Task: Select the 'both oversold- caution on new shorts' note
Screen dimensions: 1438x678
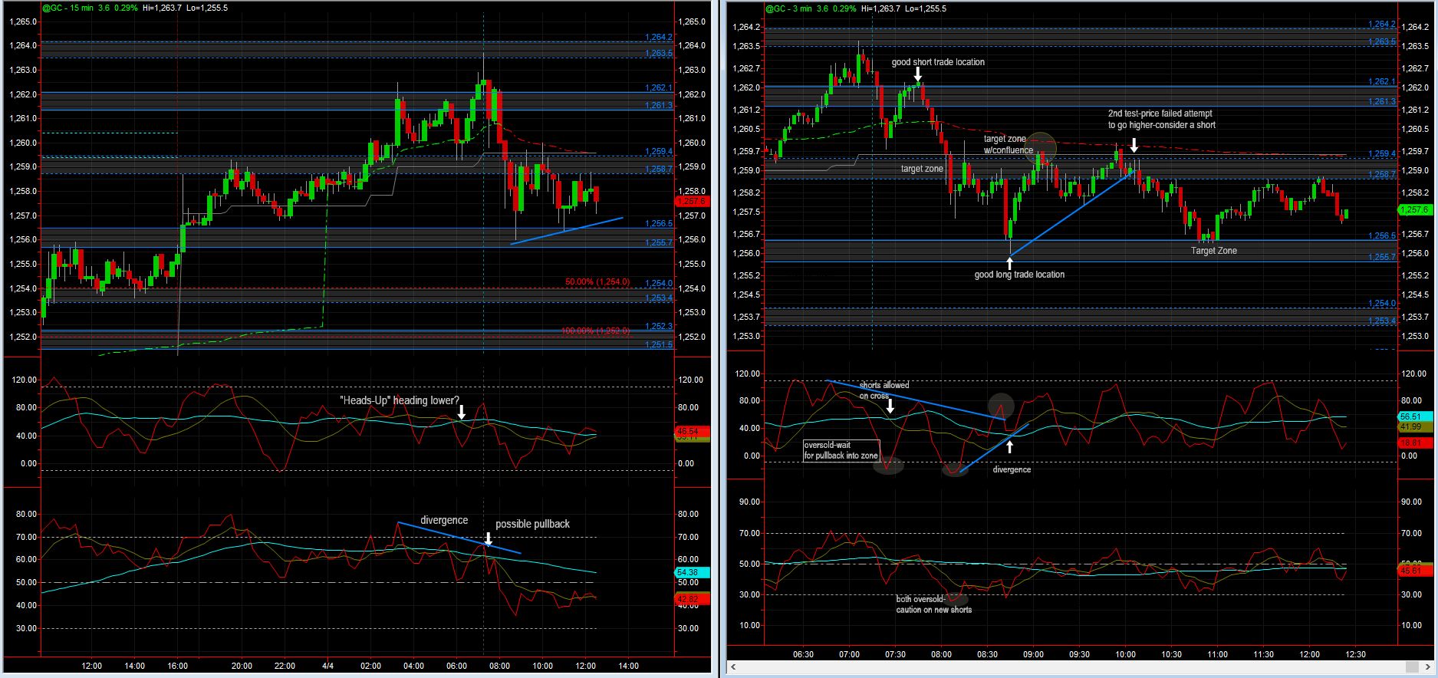Action: click(934, 604)
